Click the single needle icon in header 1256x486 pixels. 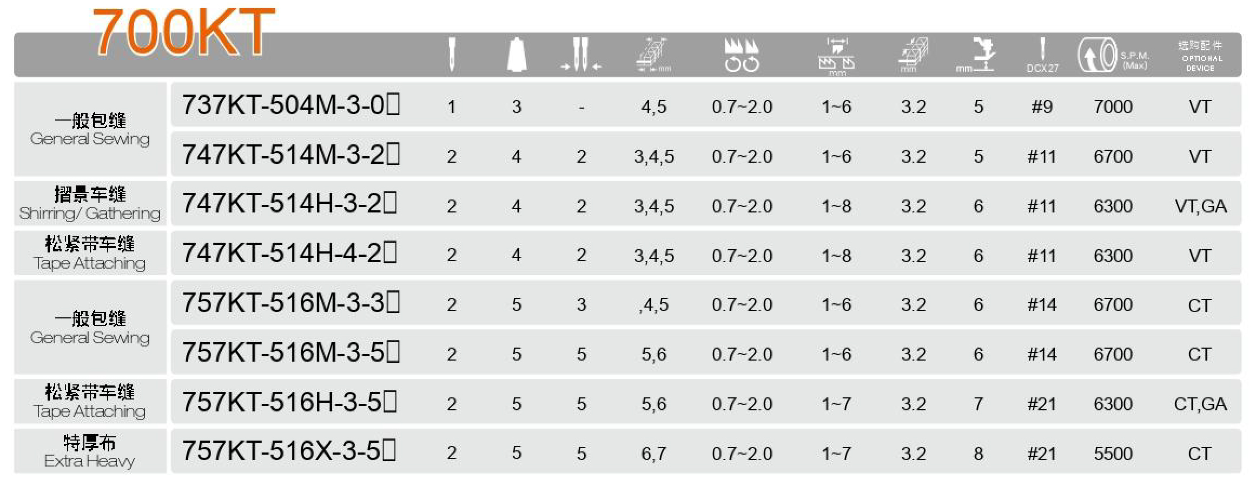pos(452,54)
